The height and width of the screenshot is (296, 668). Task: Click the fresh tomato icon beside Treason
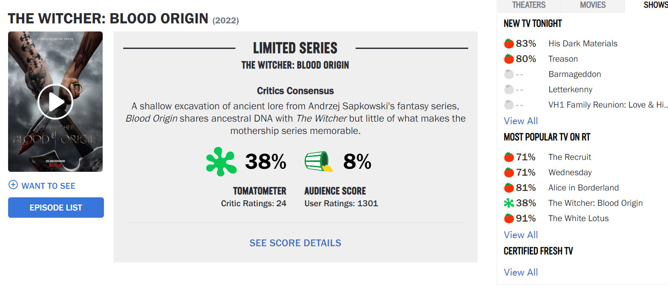click(509, 59)
